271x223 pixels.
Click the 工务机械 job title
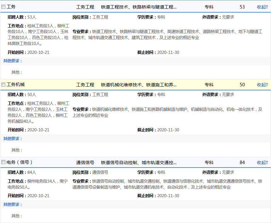pos(15,84)
